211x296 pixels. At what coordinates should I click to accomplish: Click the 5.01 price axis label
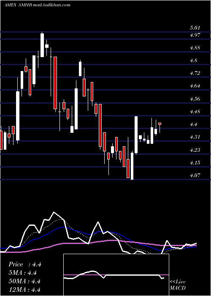(195, 28)
